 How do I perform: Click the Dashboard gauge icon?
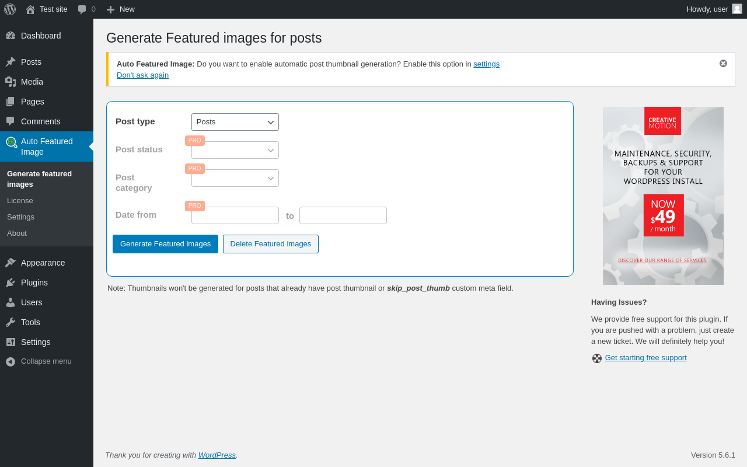point(11,36)
